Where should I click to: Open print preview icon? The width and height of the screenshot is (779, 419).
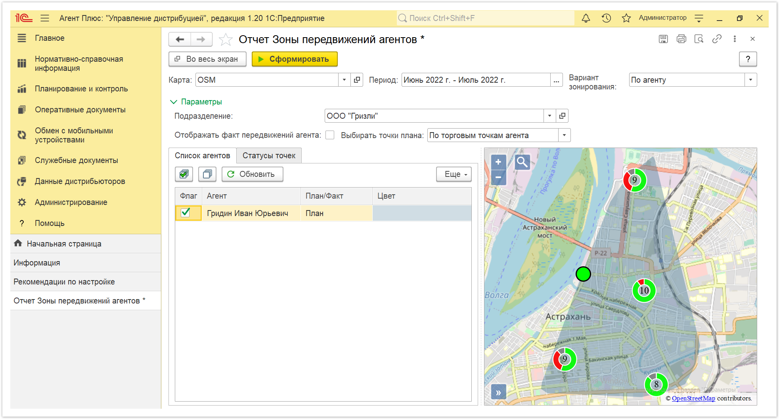[x=699, y=39]
